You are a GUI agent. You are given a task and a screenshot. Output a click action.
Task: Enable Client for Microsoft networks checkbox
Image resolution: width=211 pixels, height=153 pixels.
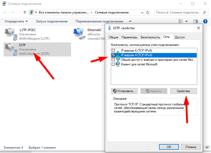[x=113, y=64]
